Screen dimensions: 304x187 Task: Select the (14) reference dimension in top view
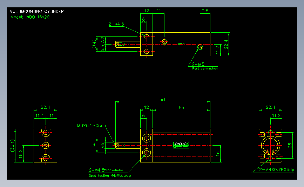click(x=94, y=44)
